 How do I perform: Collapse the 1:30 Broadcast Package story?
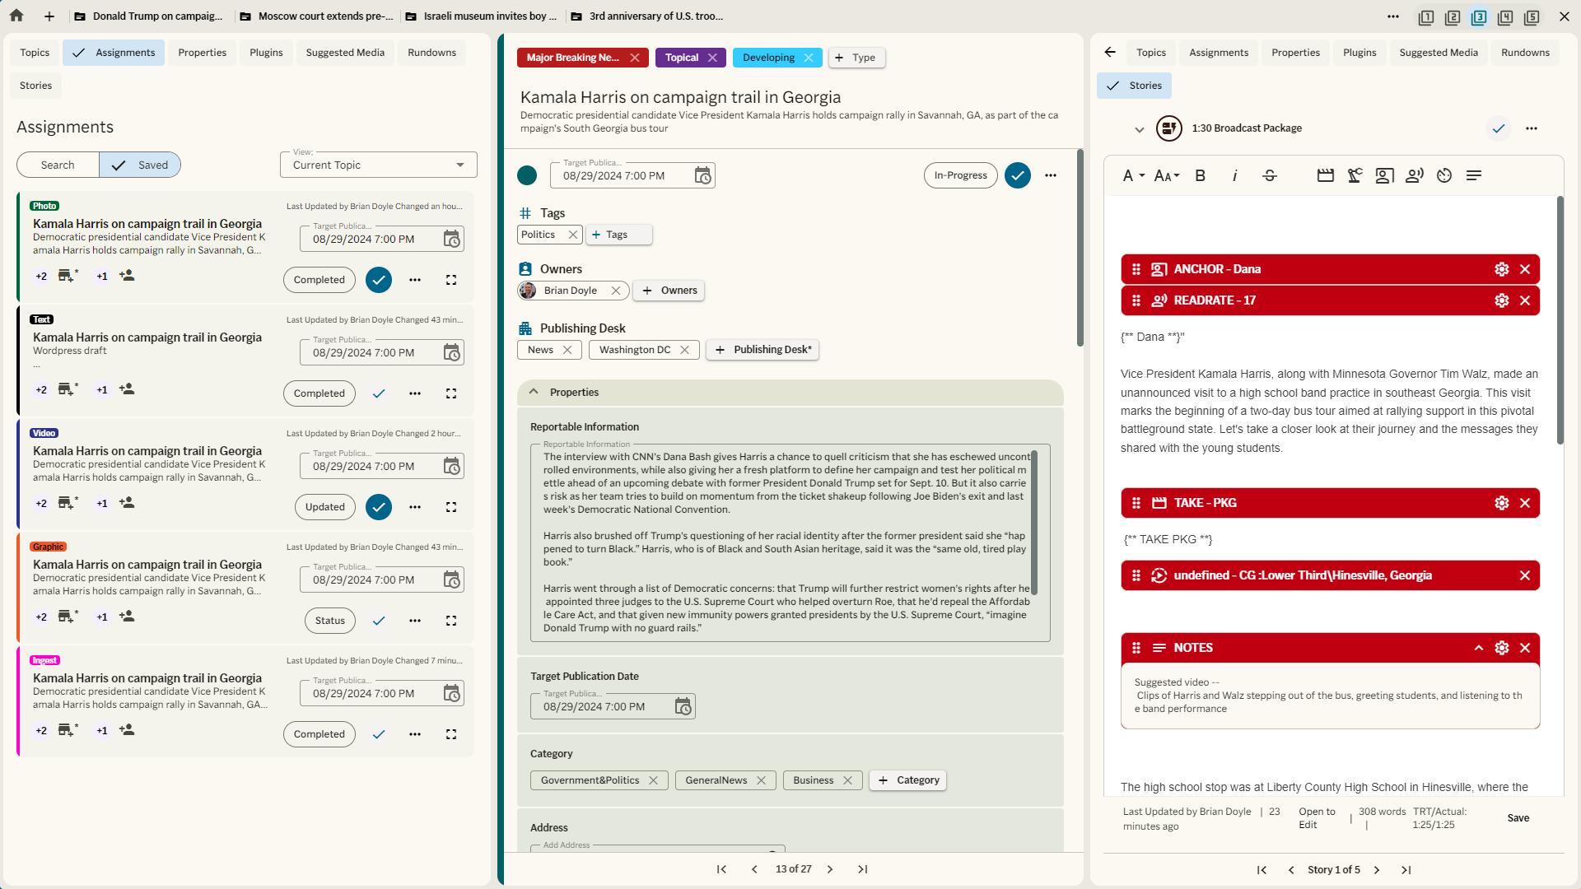tap(1139, 129)
